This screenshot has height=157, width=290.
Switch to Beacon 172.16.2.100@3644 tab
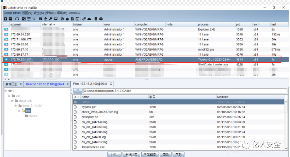45,84
